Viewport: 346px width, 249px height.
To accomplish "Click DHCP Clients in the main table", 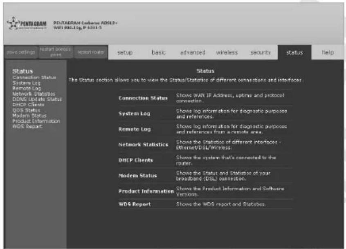I will [x=136, y=160].
